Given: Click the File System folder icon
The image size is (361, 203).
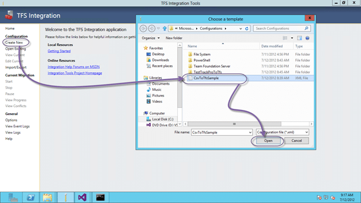Looking at the screenshot, I should (x=190, y=54).
